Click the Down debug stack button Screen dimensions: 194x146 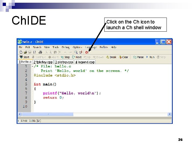coord(98,57)
